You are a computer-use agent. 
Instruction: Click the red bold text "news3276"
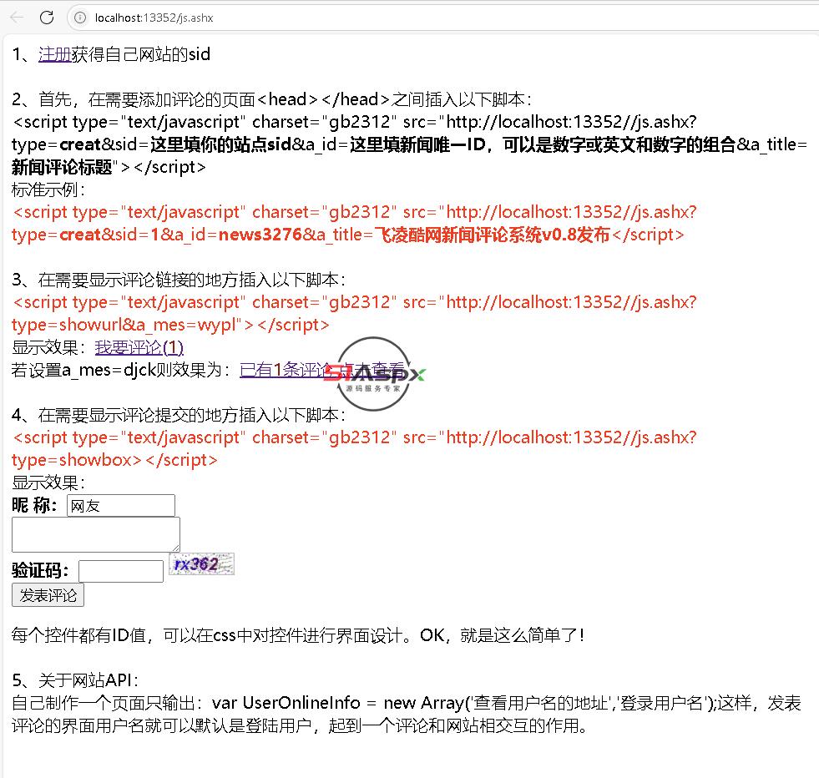(260, 235)
